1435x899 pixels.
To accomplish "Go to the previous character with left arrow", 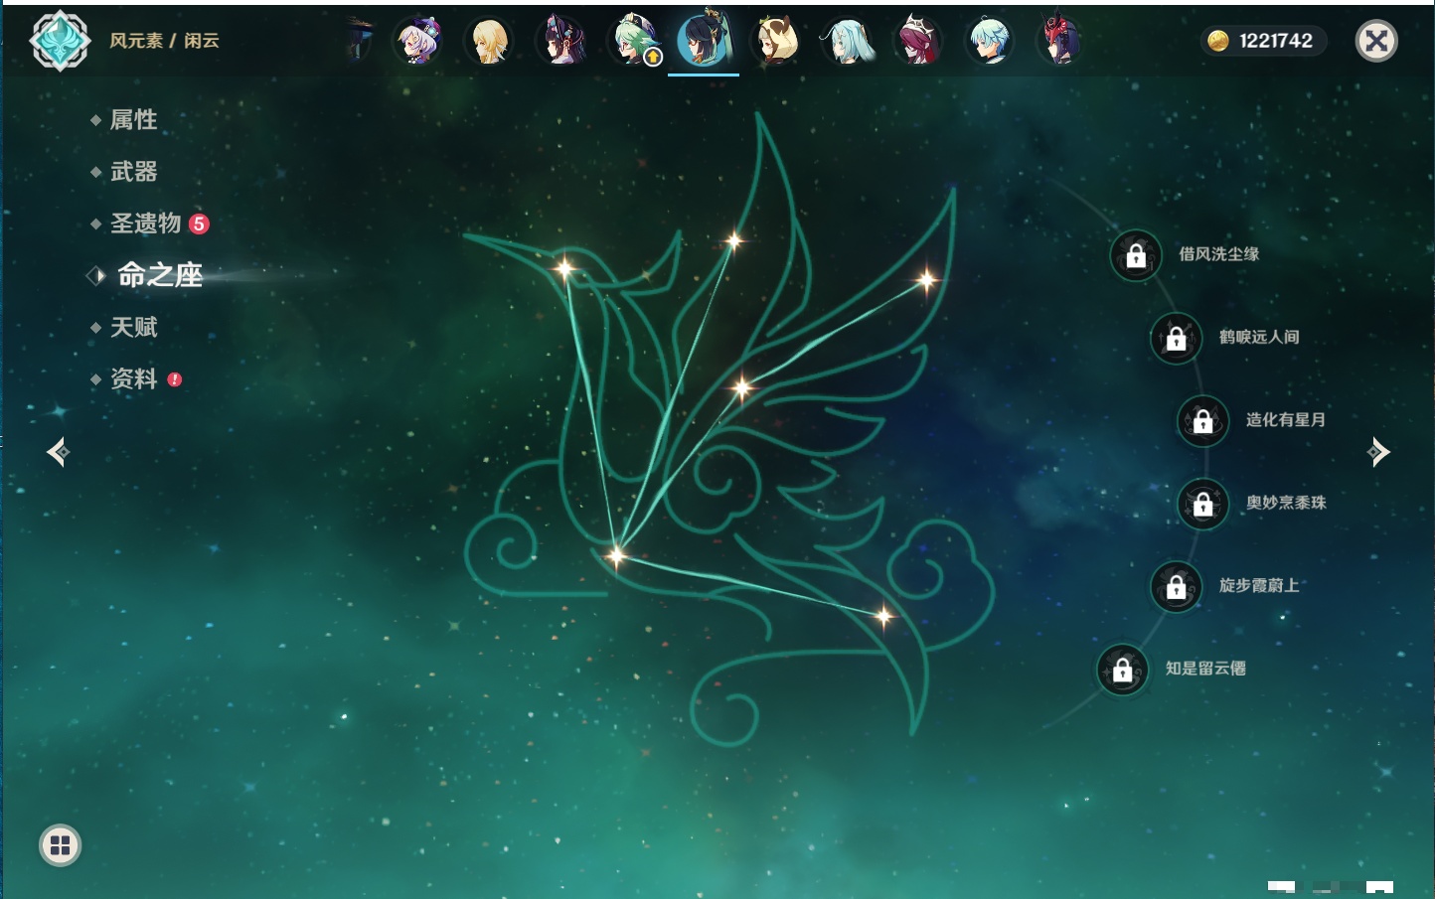I will 58,452.
